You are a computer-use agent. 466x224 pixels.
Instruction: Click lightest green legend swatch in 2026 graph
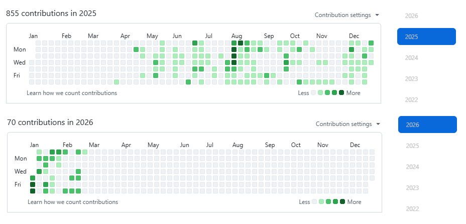(x=321, y=201)
